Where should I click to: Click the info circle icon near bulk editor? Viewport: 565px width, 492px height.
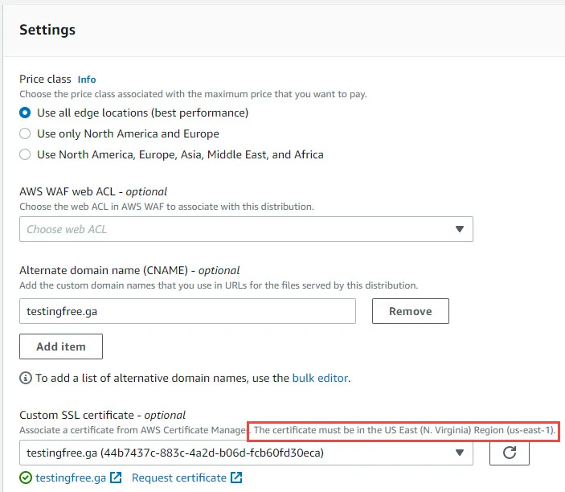26,378
